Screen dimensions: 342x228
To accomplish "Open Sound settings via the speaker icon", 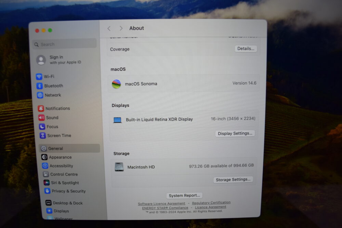I will (x=41, y=118).
